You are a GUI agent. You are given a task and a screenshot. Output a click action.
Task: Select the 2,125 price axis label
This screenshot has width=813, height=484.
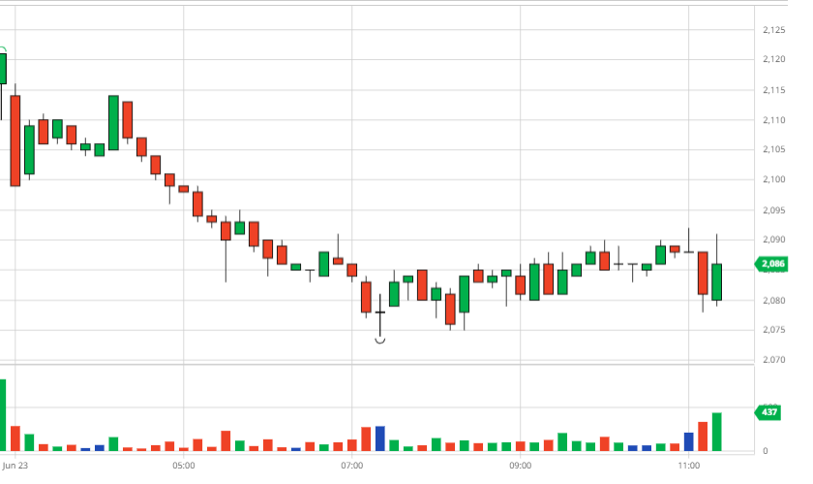[x=774, y=30]
